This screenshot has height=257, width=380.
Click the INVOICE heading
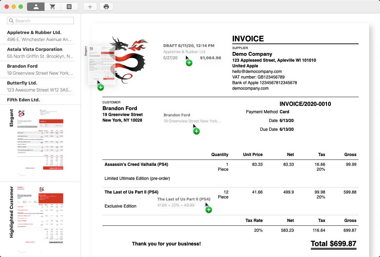[x=248, y=39]
